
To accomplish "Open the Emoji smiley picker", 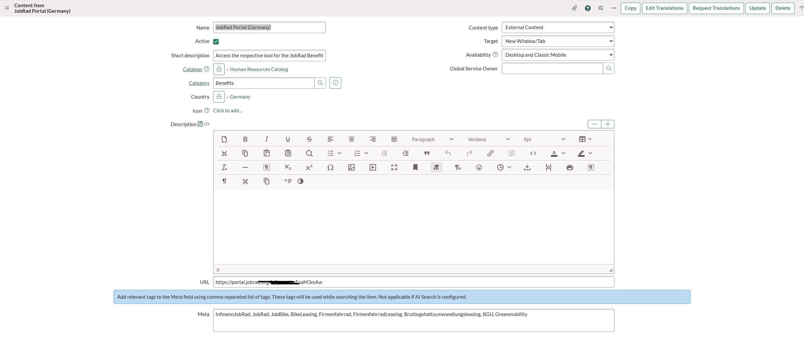I will 479,167.
